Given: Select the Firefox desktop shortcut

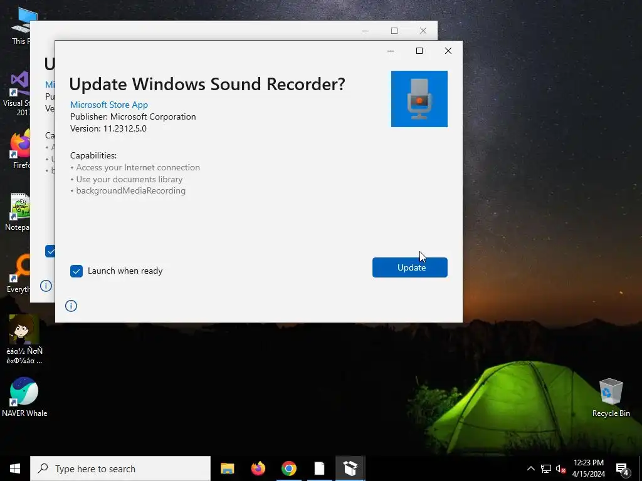Looking at the screenshot, I should coord(21,149).
